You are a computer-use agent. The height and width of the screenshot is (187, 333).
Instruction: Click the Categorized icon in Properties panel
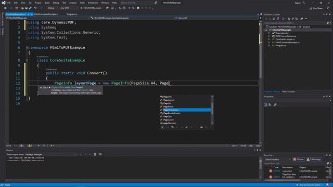pyautogui.click(x=266, y=105)
